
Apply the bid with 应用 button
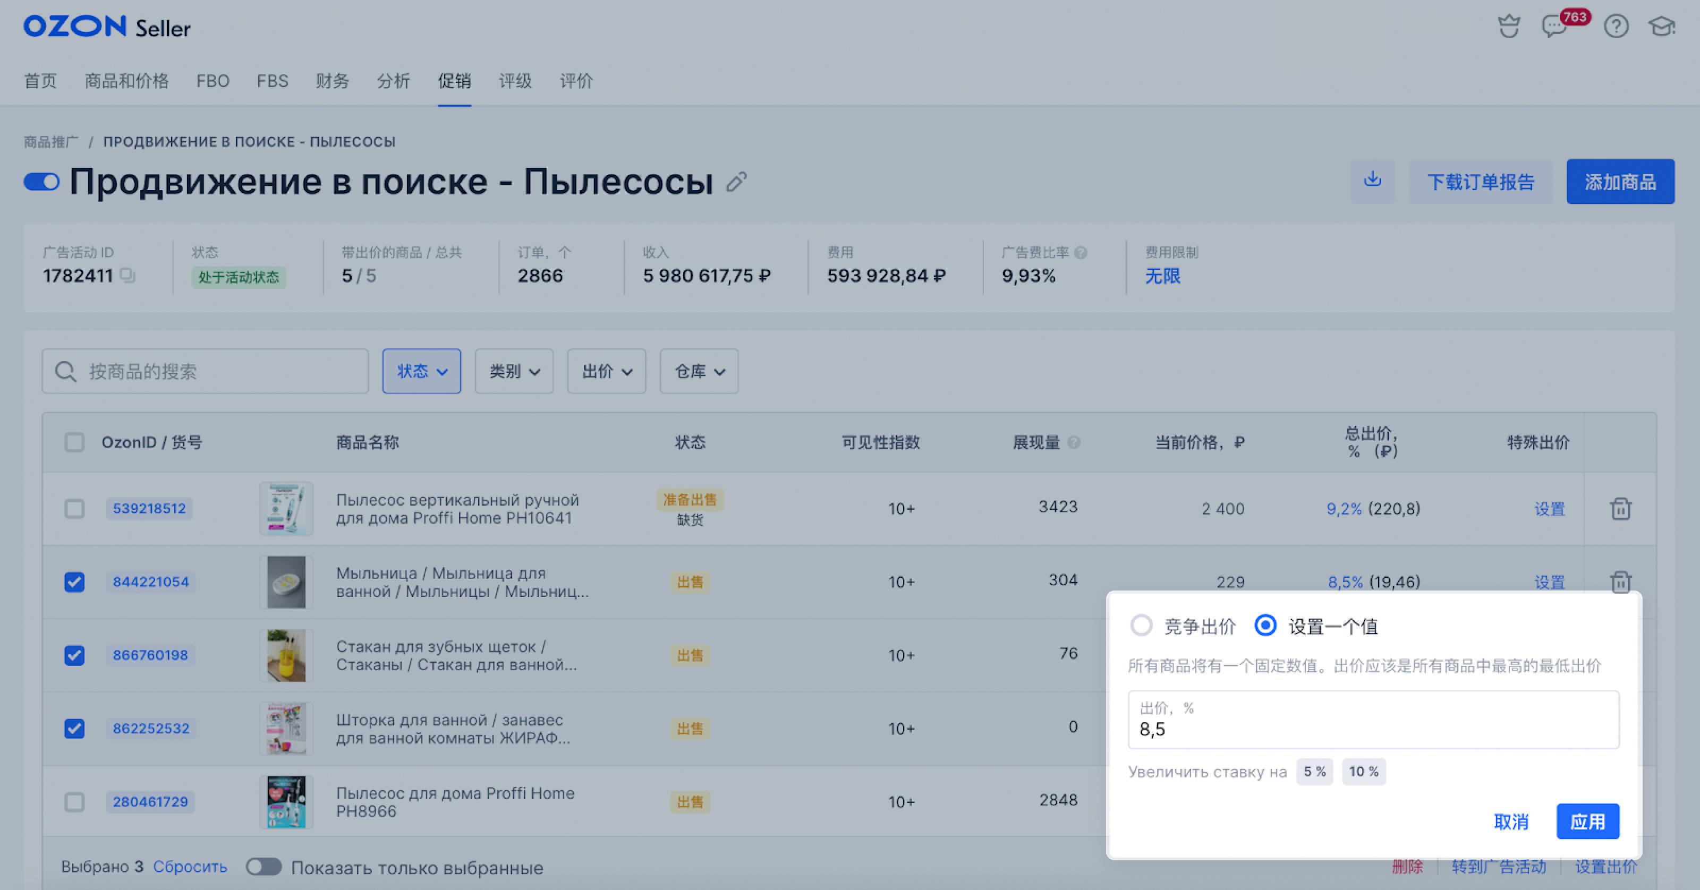click(1588, 821)
